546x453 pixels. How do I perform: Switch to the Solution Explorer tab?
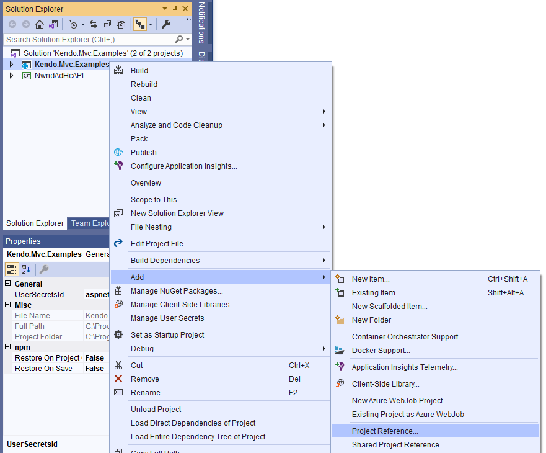[x=35, y=223]
